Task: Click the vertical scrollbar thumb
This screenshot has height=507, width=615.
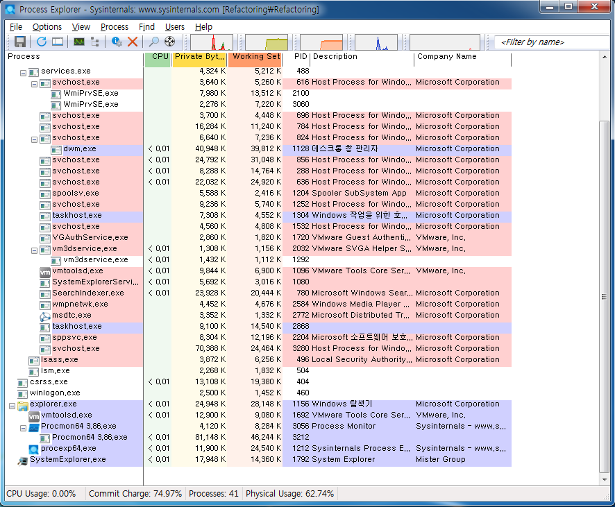Action: click(x=605, y=297)
